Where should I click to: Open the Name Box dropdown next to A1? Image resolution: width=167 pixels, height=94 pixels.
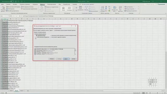(8, 16)
